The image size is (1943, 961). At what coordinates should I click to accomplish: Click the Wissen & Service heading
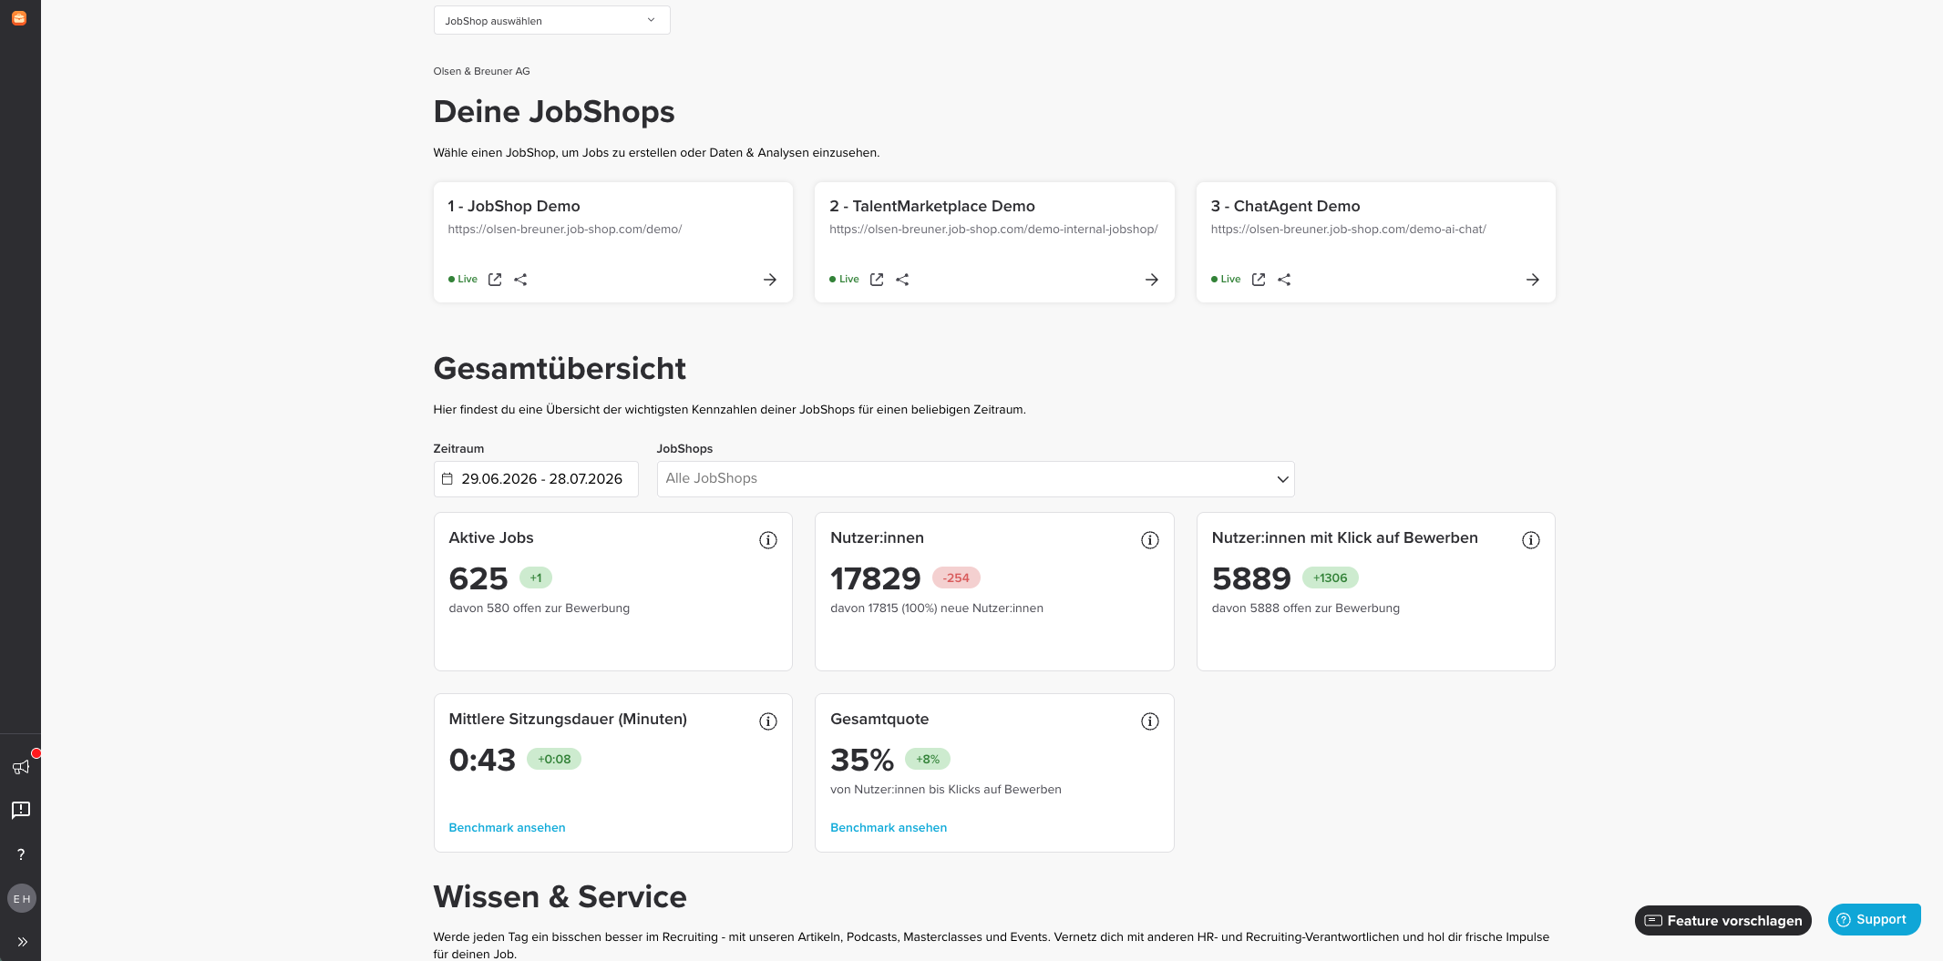click(560, 896)
